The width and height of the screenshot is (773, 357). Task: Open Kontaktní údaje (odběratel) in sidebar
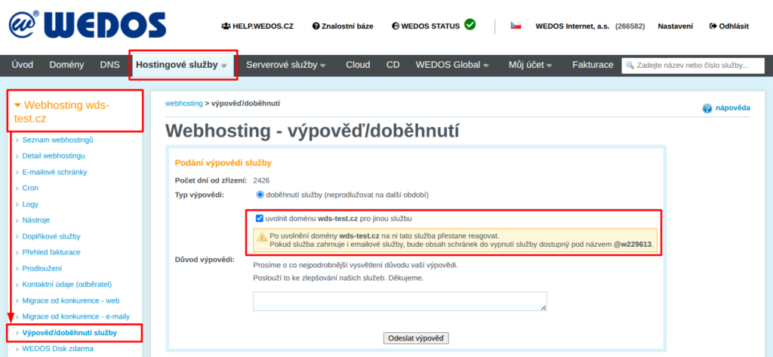pos(67,284)
